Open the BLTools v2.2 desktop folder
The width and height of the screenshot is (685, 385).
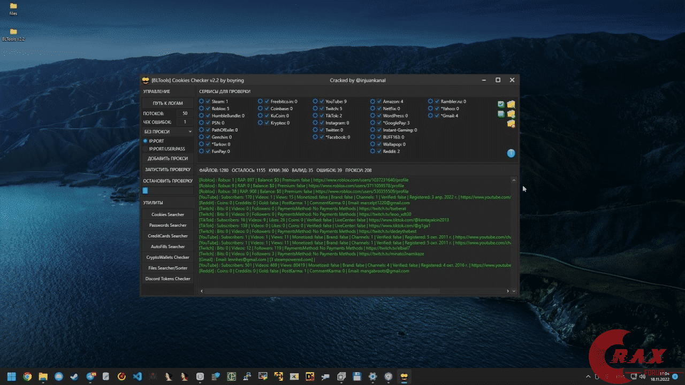coord(13,35)
